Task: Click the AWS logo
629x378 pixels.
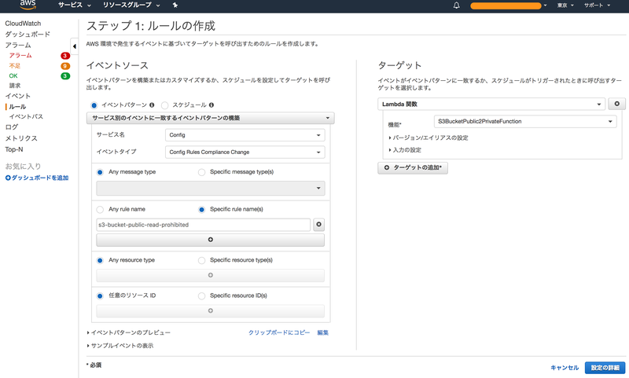Action: pos(28,5)
